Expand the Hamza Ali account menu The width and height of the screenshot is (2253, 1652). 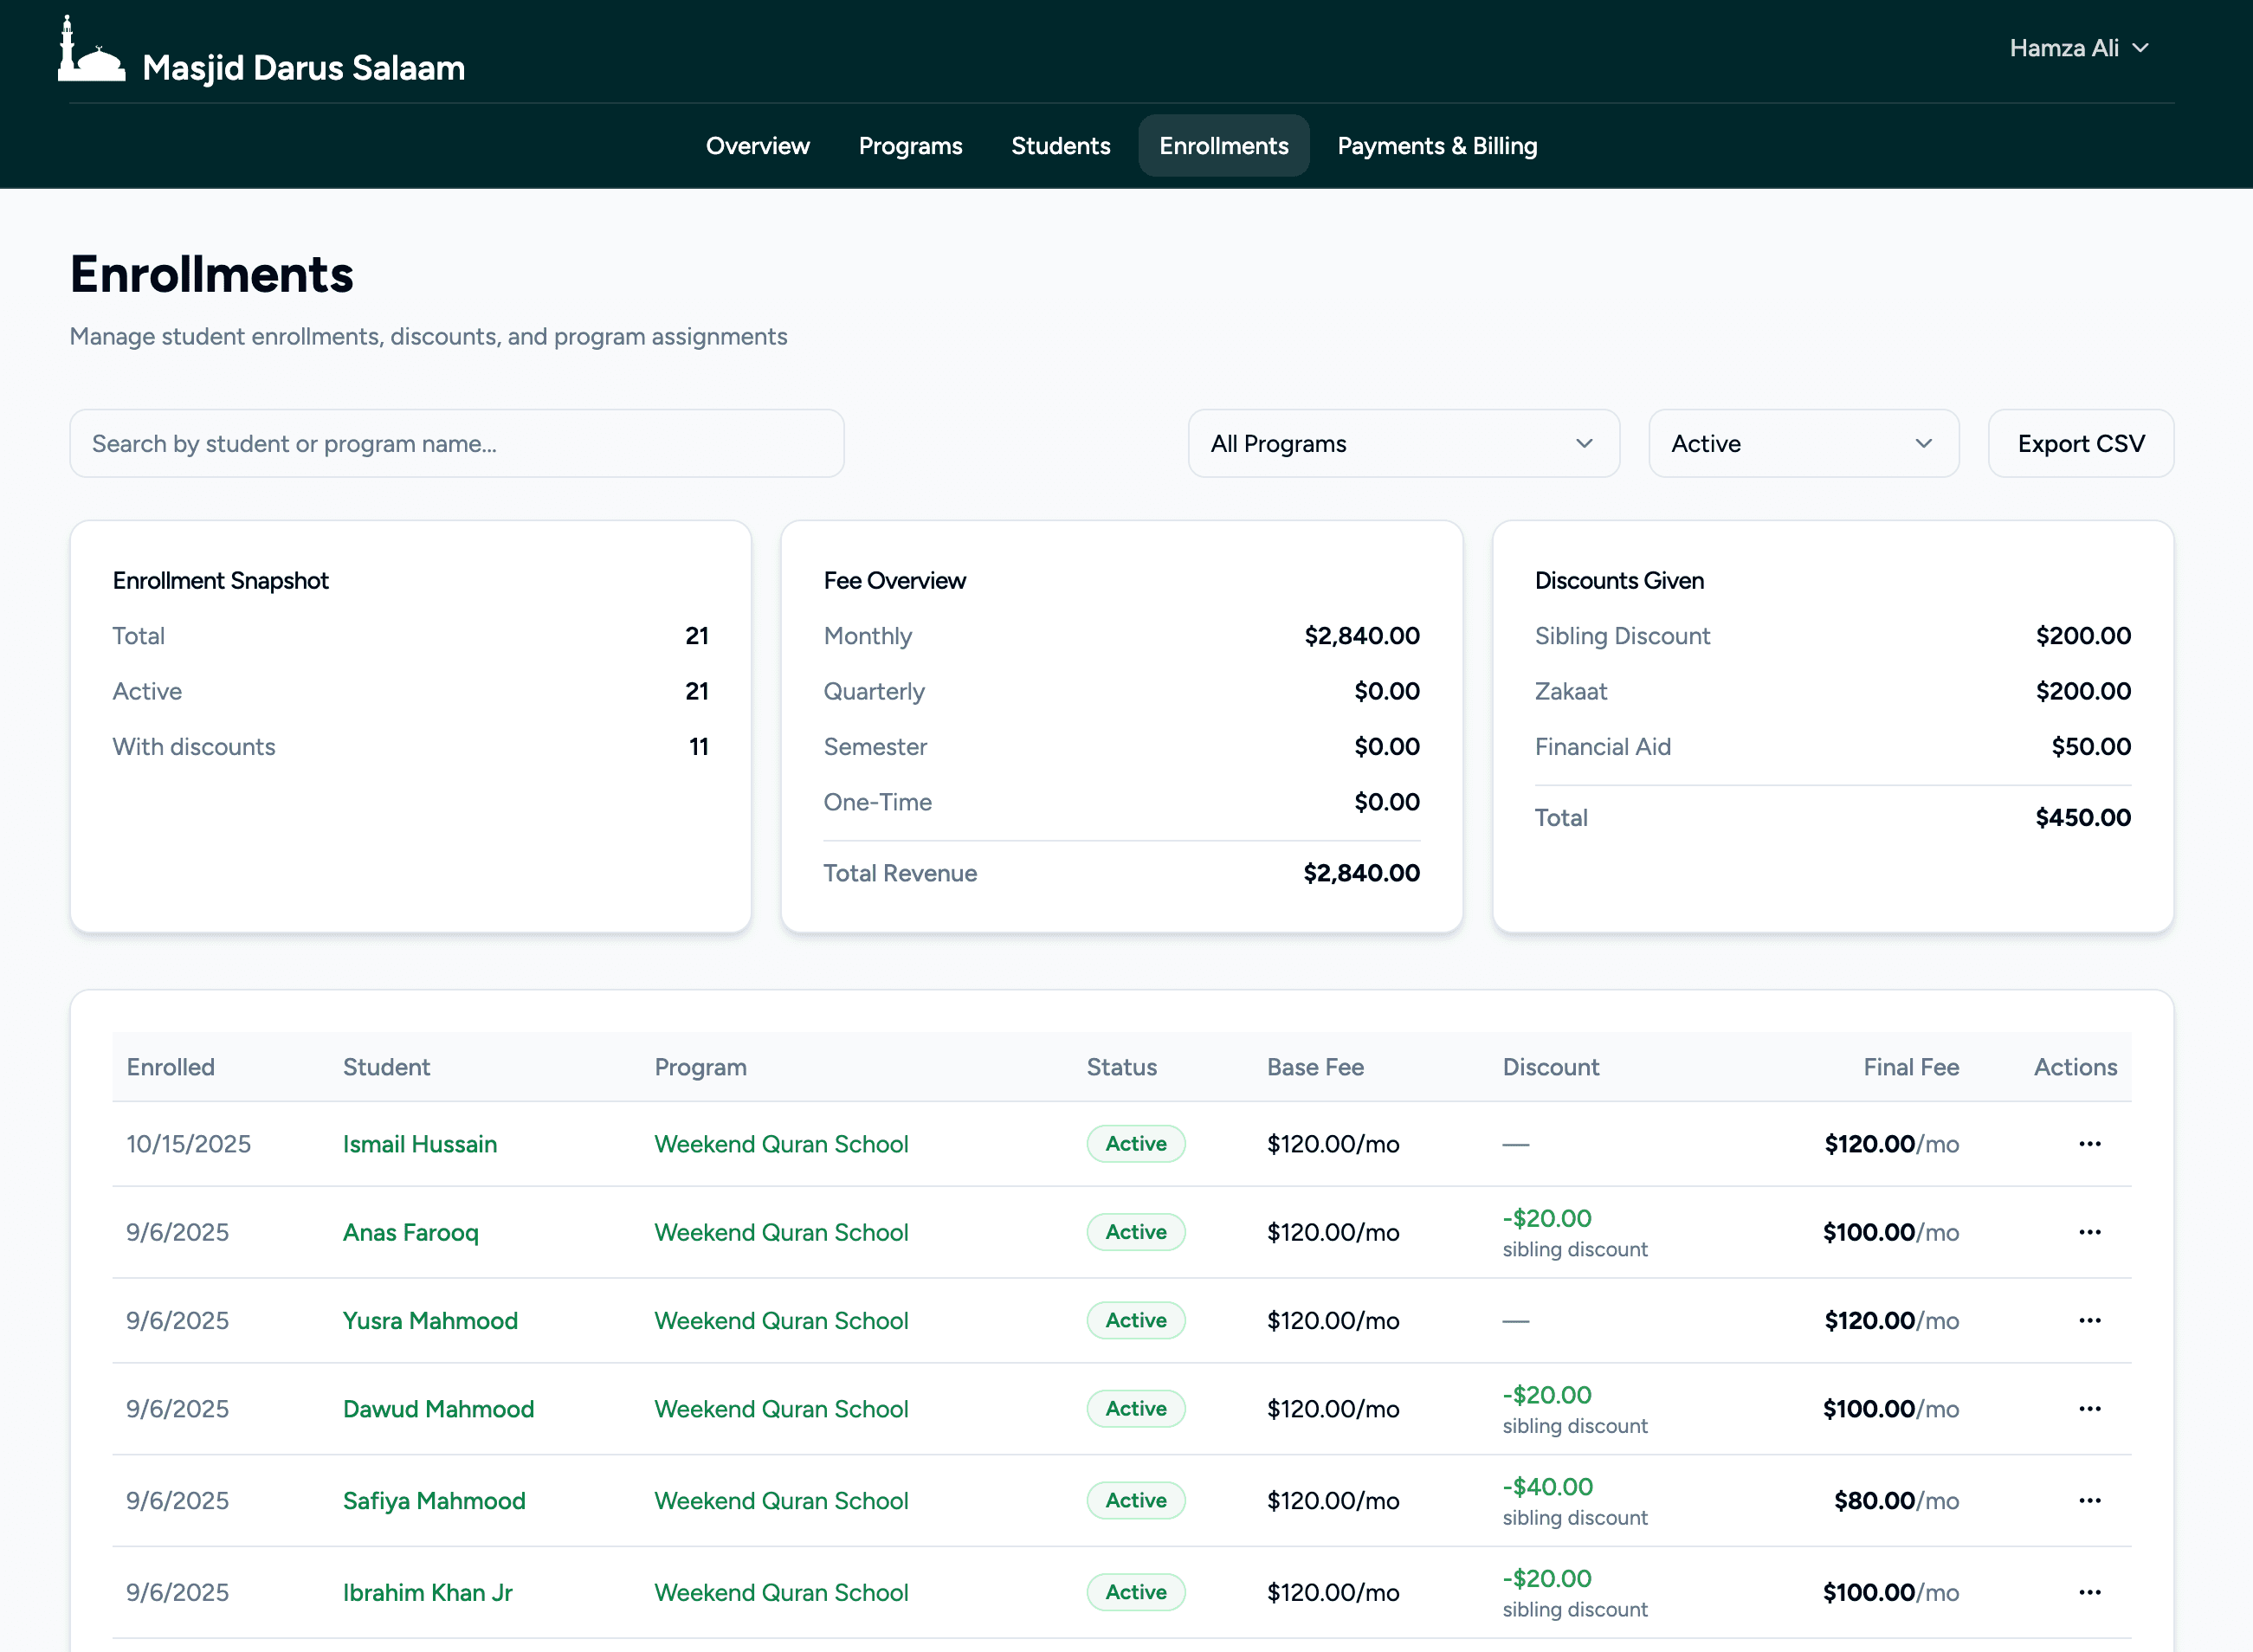2079,47
